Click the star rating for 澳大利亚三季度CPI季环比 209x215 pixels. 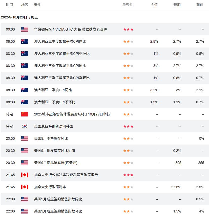pos(128,102)
